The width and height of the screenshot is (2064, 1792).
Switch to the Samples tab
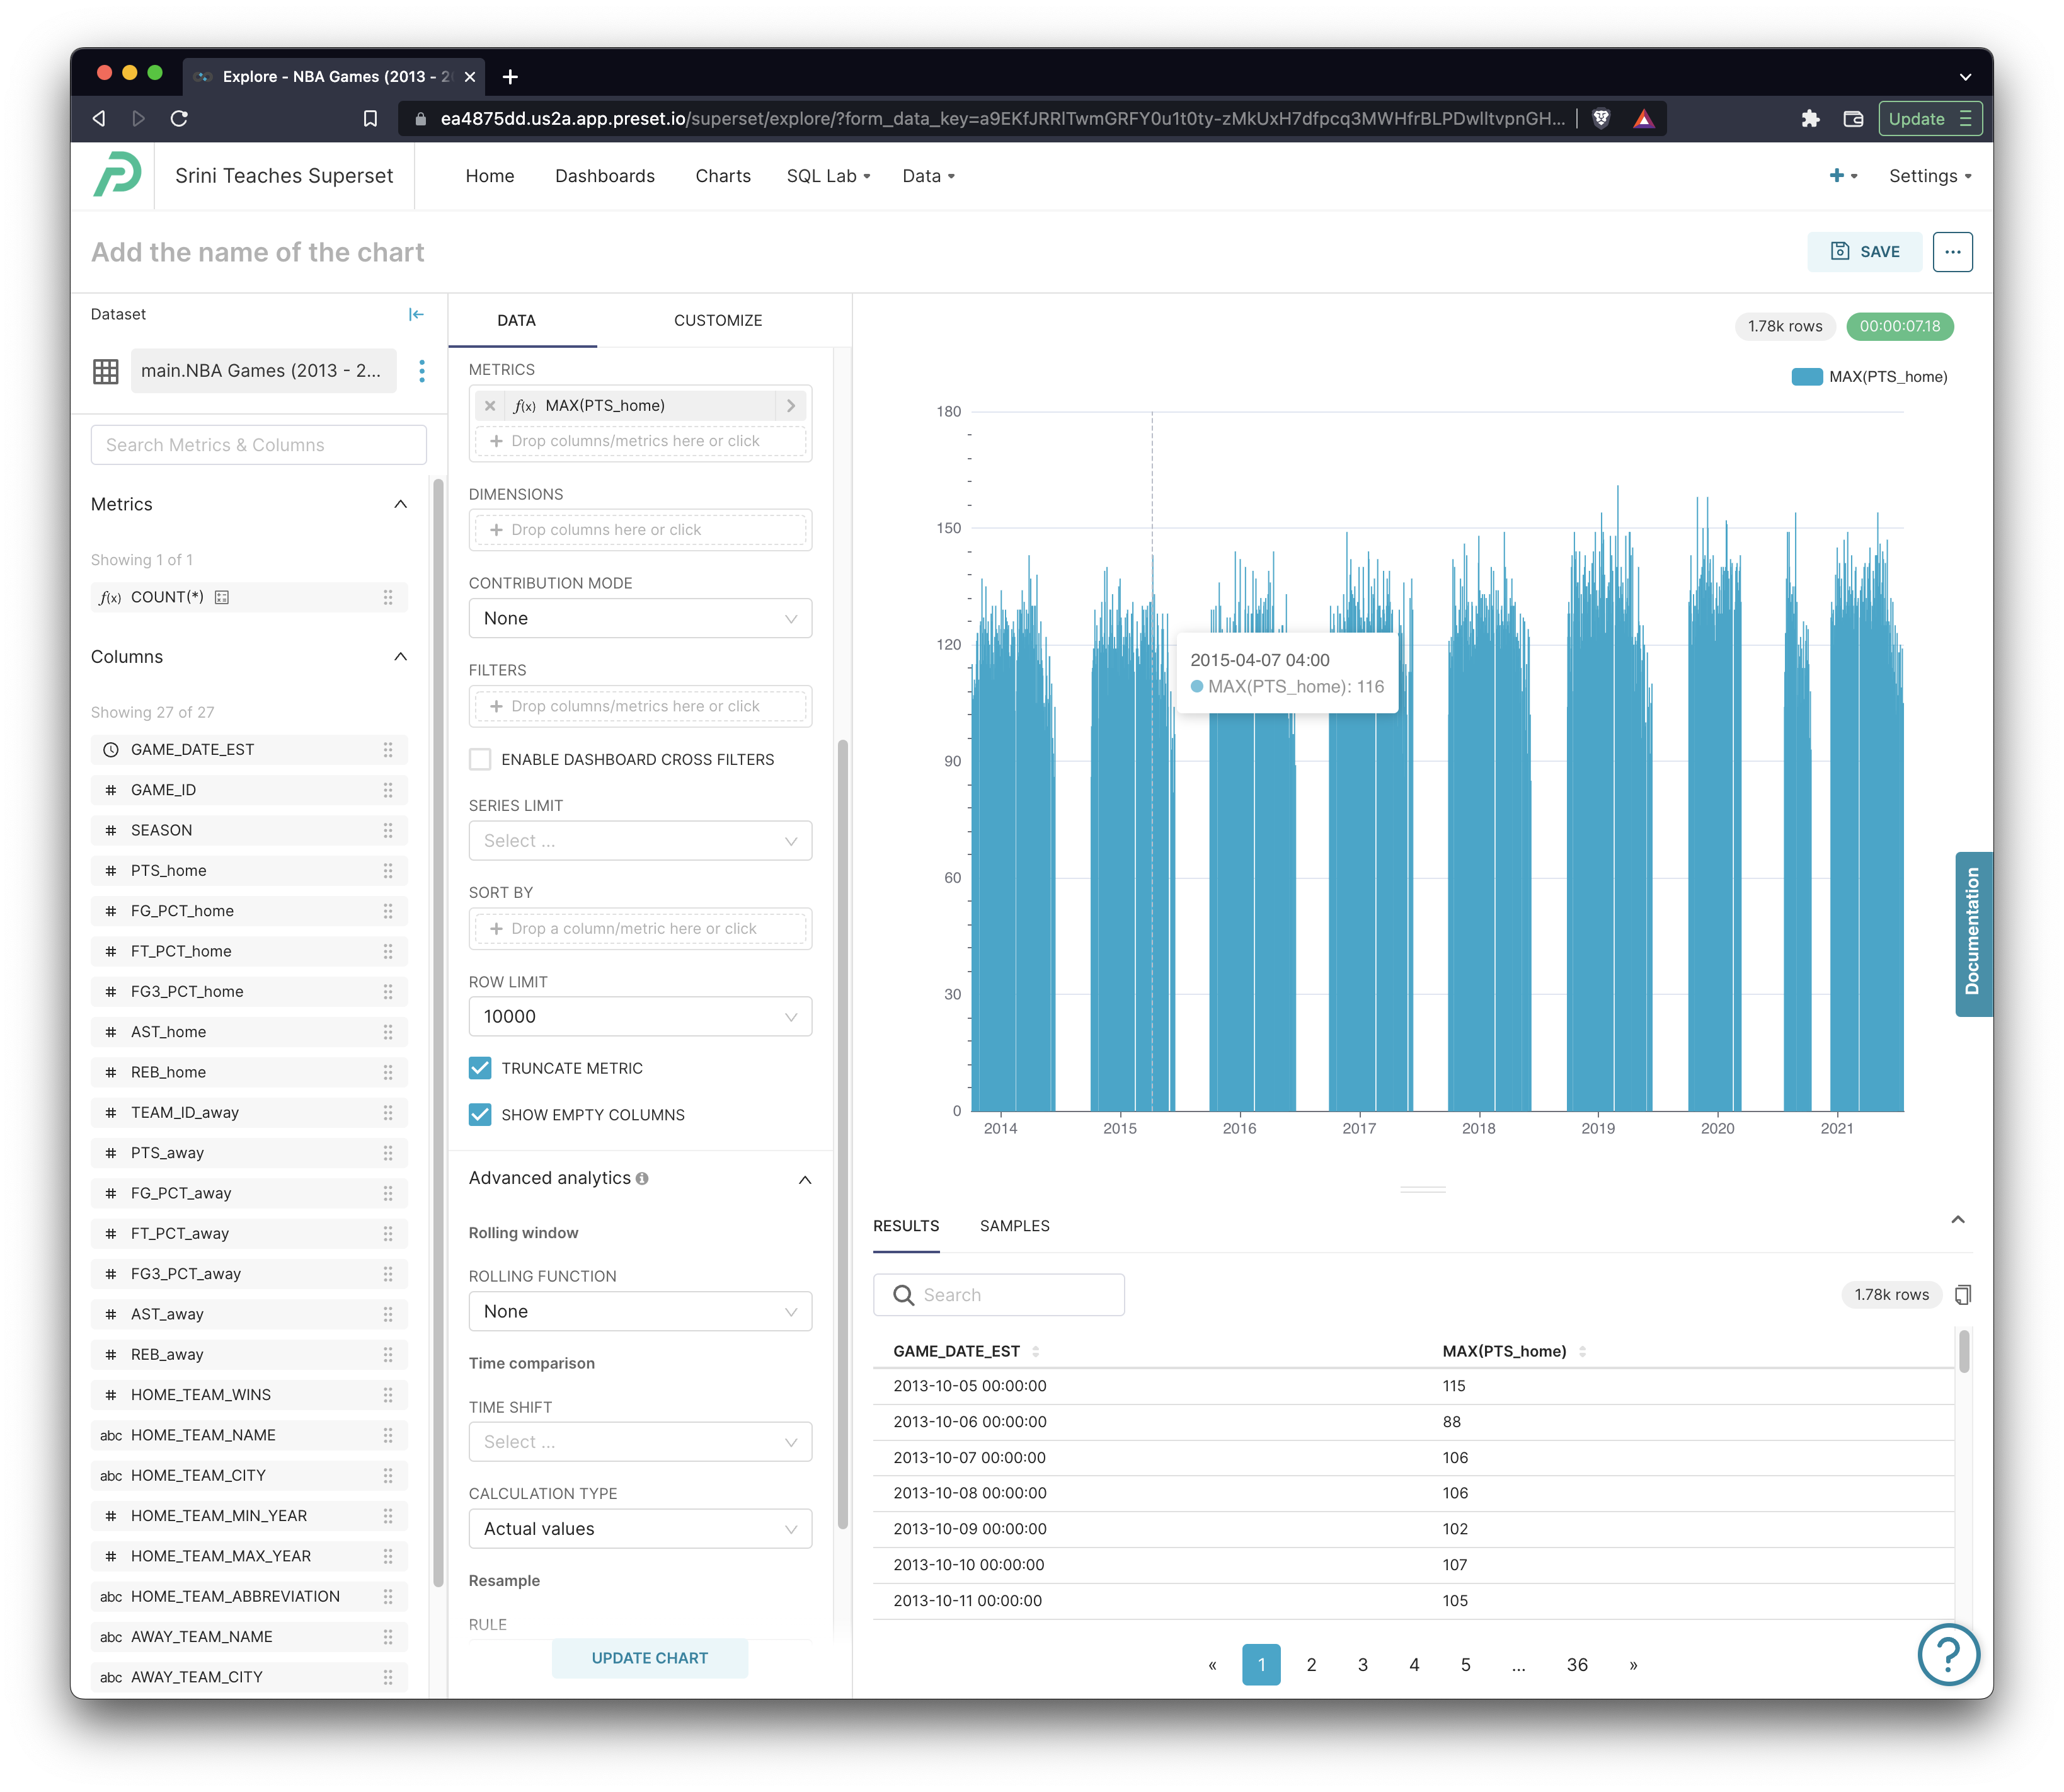[1014, 1226]
